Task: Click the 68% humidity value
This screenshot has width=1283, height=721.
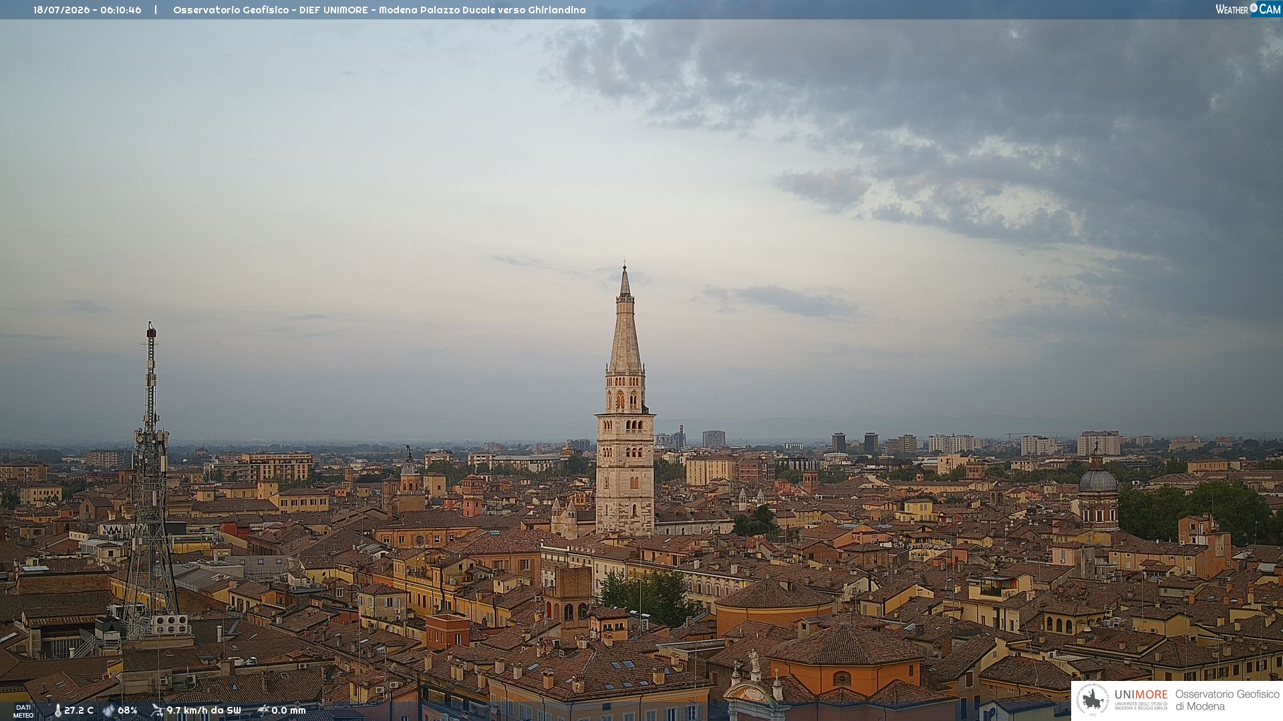Action: 128,711
